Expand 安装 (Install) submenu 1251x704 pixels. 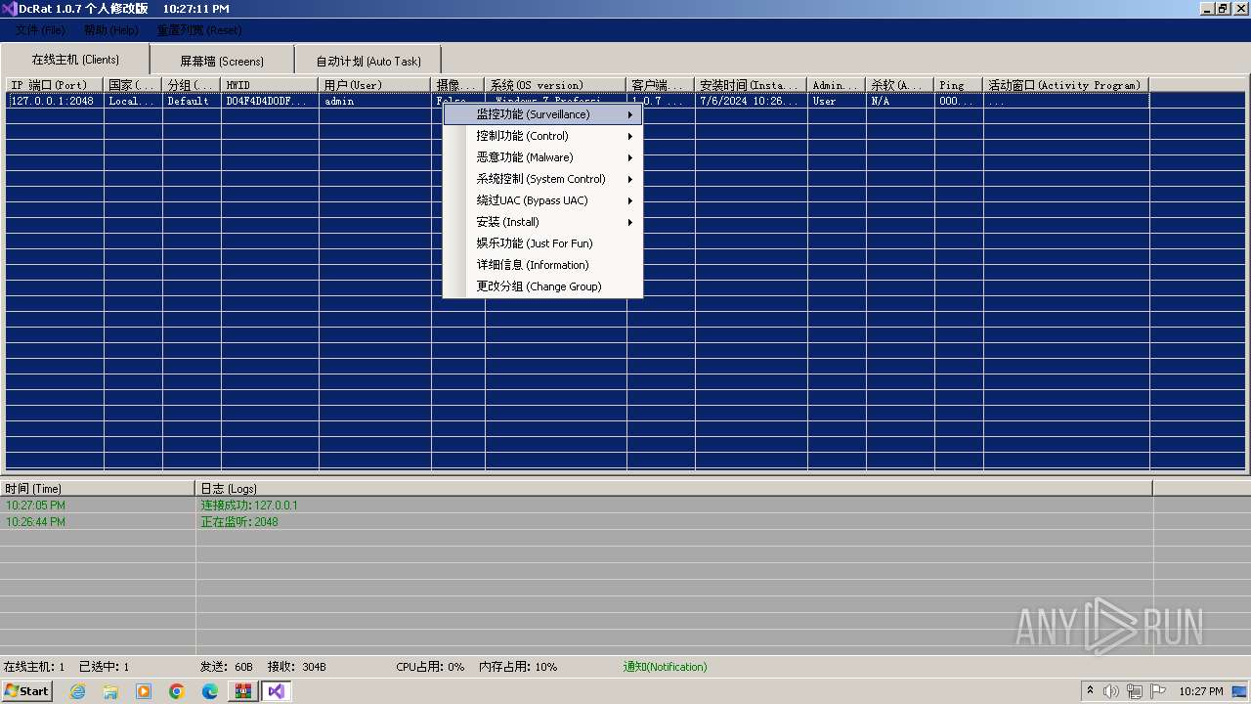tap(542, 222)
